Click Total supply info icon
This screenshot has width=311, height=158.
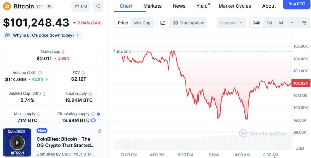pyautogui.click(x=90, y=94)
